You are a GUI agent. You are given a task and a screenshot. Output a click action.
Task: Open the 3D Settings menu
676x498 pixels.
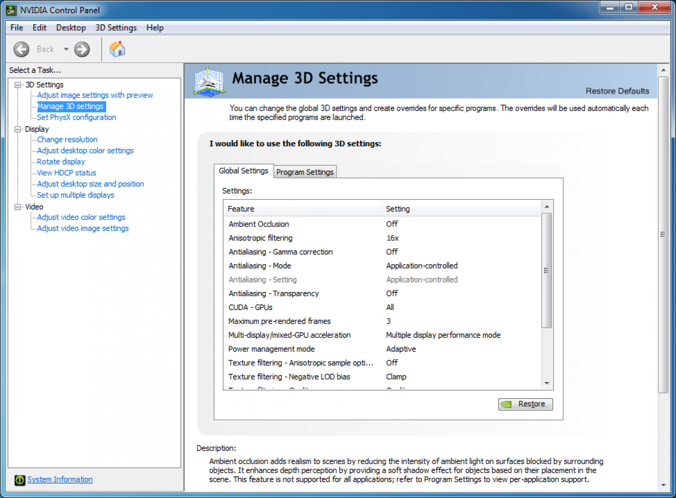(x=116, y=27)
